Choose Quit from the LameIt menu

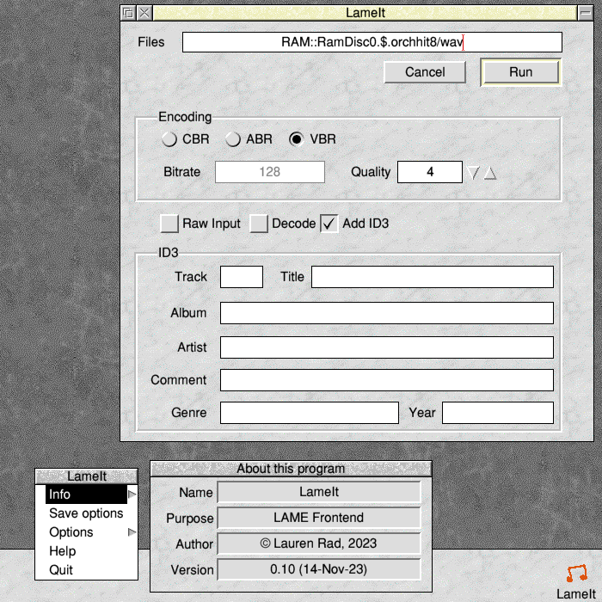(x=86, y=569)
